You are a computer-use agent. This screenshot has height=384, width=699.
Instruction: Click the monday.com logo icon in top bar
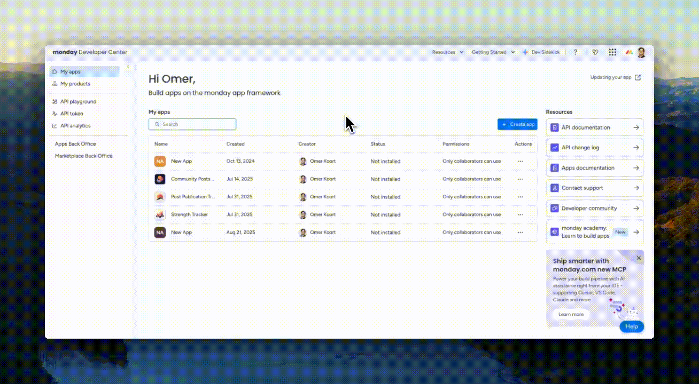pos(630,52)
